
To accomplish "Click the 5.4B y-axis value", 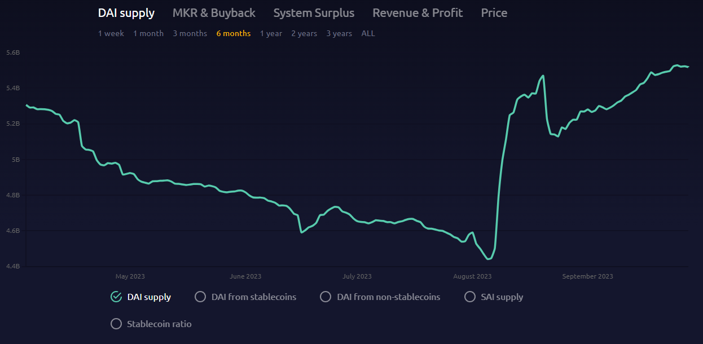I will click(x=13, y=88).
